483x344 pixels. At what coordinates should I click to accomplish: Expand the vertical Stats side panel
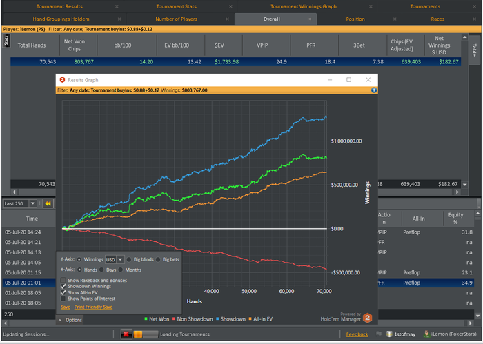click(6, 40)
